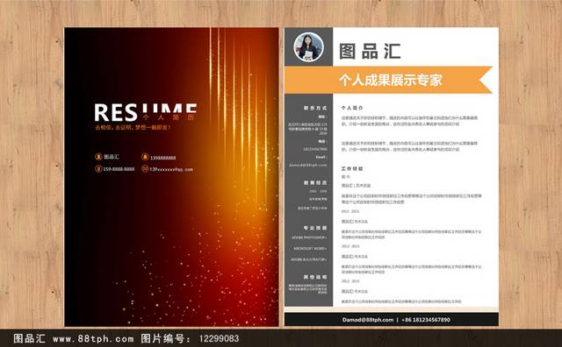This screenshot has height=347, width=562.
Task: Select the 教育经历 sidebar heading
Action: [315, 182]
